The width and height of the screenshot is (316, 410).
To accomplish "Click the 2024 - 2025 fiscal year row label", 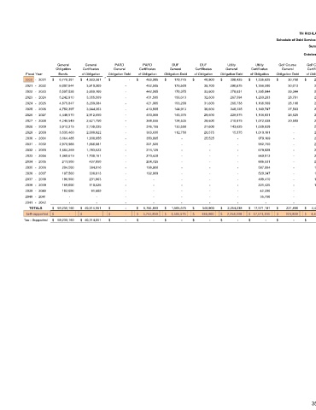I will tap(36, 103).
